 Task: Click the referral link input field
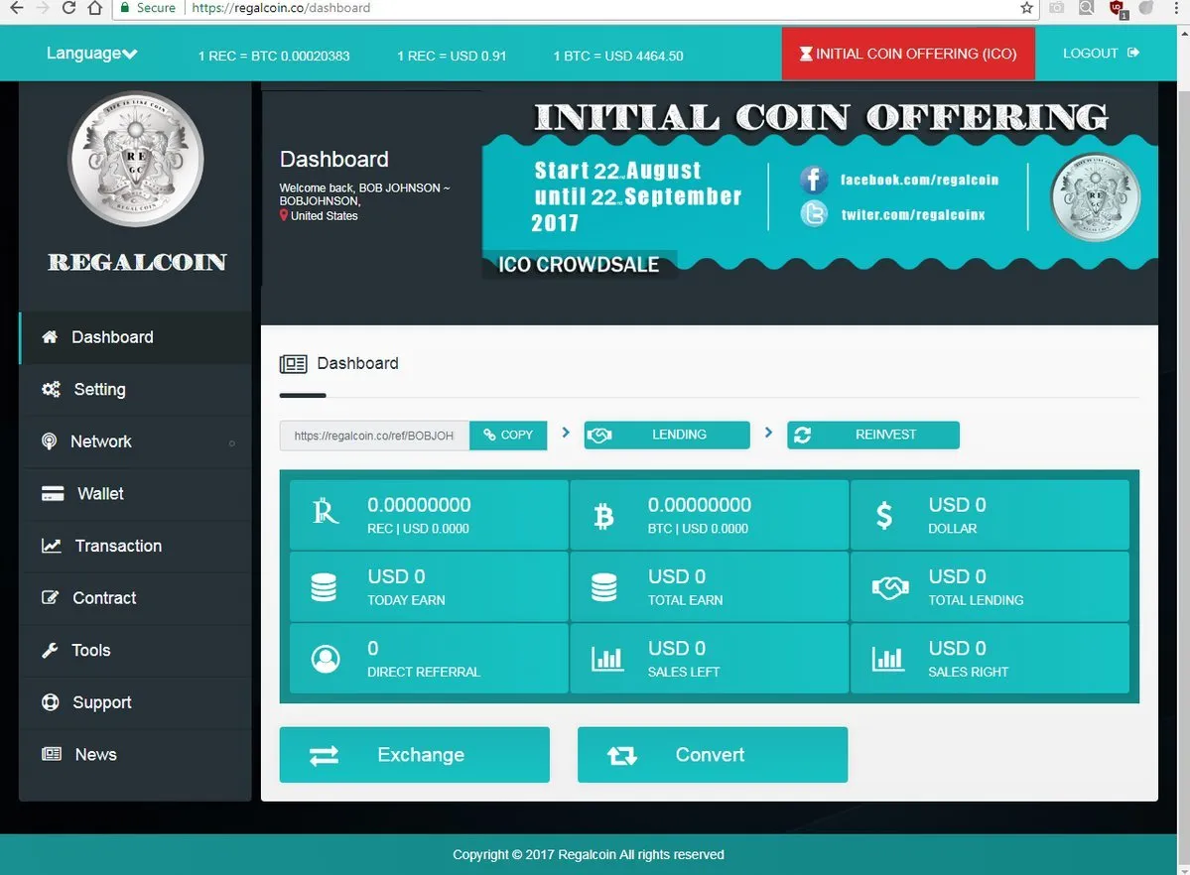point(374,436)
